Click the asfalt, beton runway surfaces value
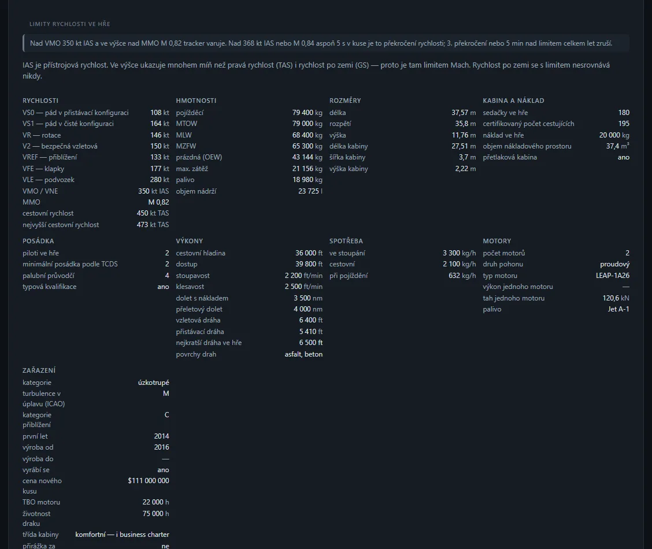 [x=303, y=354]
